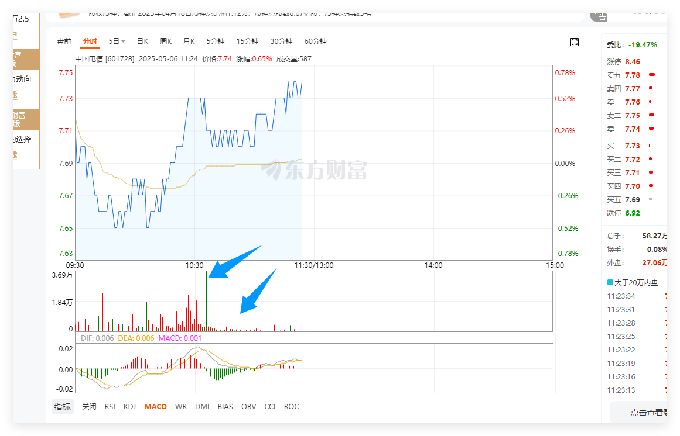Select the CCI indicator

(270, 407)
